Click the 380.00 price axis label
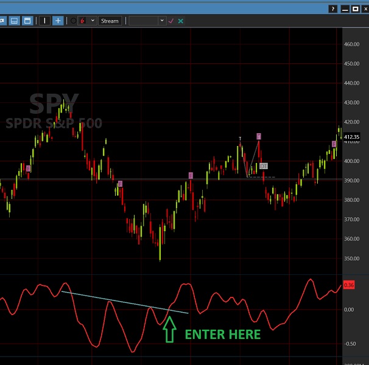 (x=351, y=200)
